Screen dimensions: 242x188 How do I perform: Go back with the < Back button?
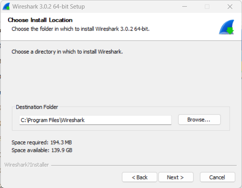click(x=140, y=177)
